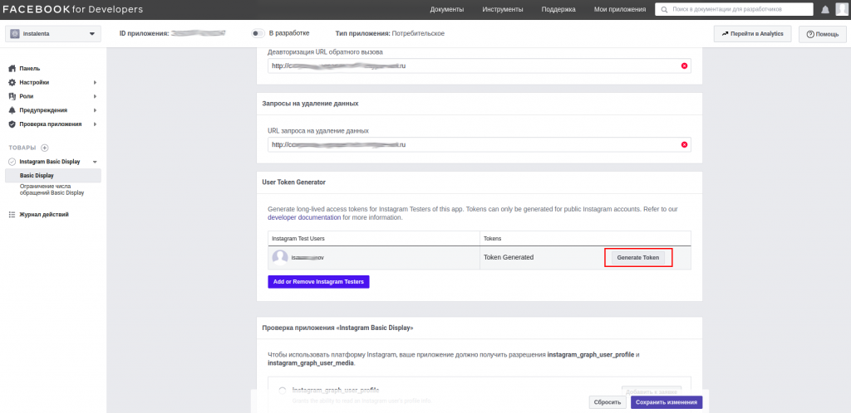
Task: Clear the deauthorization callback URL field
Action: [684, 66]
